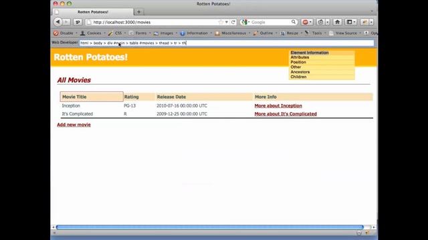Image resolution: width=428 pixels, height=240 pixels.
Task: Go to the home page
Action: coord(337,22)
